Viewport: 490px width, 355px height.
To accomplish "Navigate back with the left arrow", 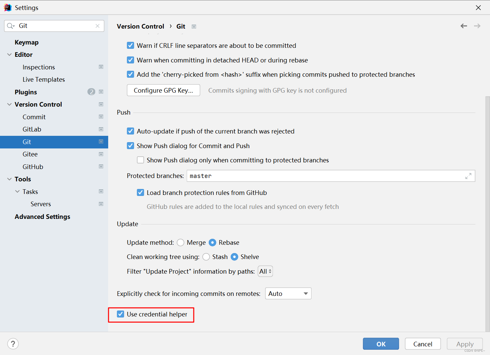I will point(464,26).
